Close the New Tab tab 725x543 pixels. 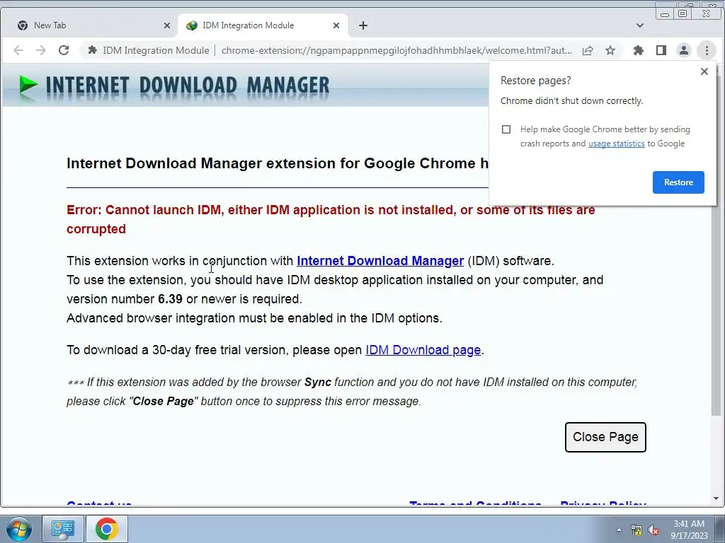(x=167, y=25)
